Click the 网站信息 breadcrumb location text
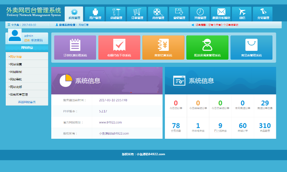The height and width of the screenshot is (172, 287). pos(84,25)
